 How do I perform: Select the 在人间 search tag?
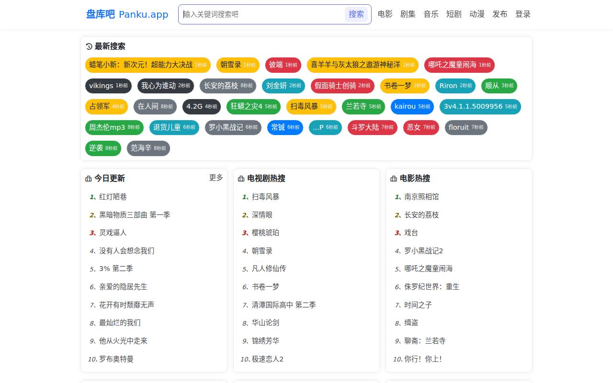tap(155, 106)
